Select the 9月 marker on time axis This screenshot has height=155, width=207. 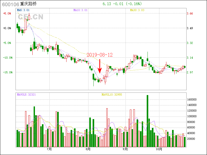click(x=125, y=149)
